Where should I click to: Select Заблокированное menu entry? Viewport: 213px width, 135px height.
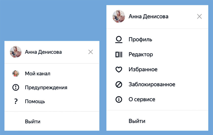(x=152, y=84)
